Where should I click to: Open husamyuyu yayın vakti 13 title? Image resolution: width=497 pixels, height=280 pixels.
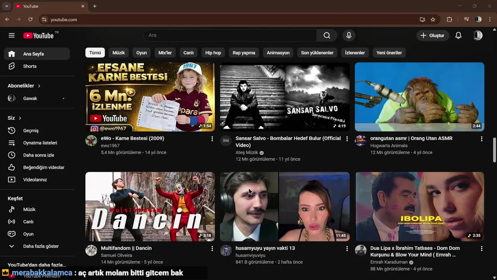(x=265, y=248)
